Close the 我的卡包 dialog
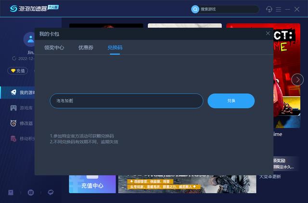The width and height of the screenshot is (308, 203). [x=268, y=33]
